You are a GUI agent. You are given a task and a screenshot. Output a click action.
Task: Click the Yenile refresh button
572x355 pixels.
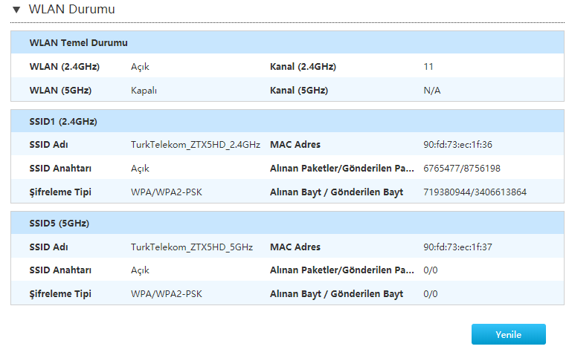tap(508, 335)
